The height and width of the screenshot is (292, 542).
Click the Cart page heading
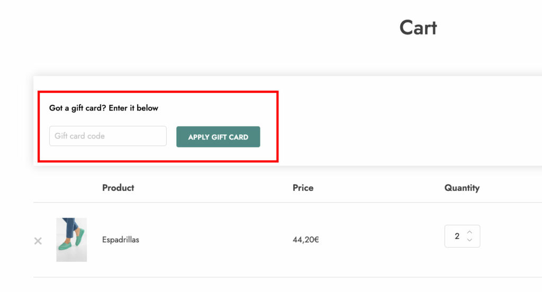coord(418,28)
